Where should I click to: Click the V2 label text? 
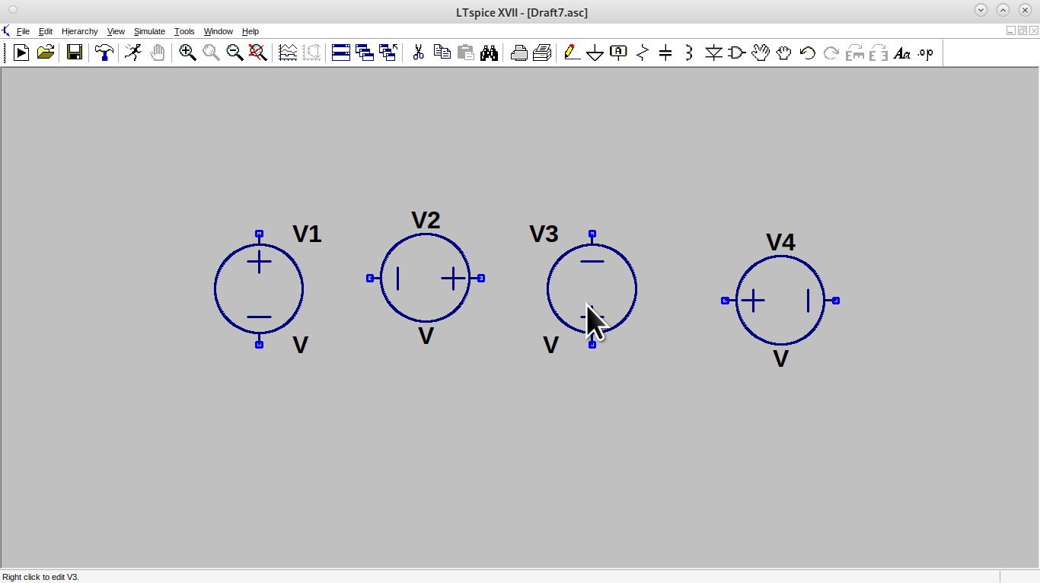(426, 220)
